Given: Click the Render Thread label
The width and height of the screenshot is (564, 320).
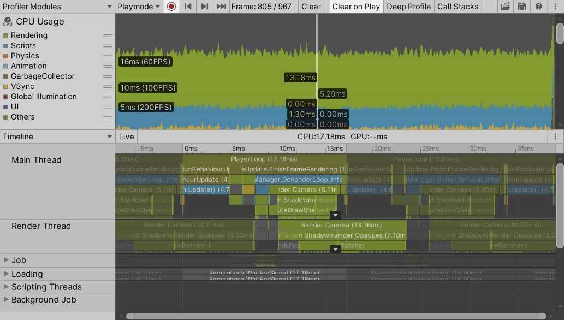Looking at the screenshot, I should pyautogui.click(x=41, y=226).
